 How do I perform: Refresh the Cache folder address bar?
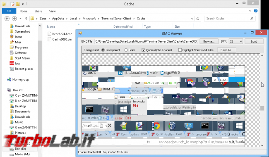click(x=198, y=19)
